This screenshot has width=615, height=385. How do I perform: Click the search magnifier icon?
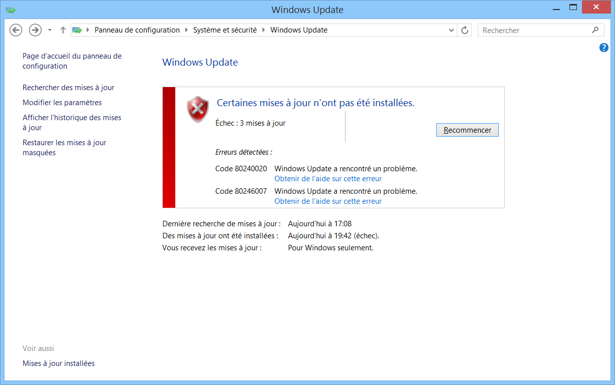pos(595,30)
